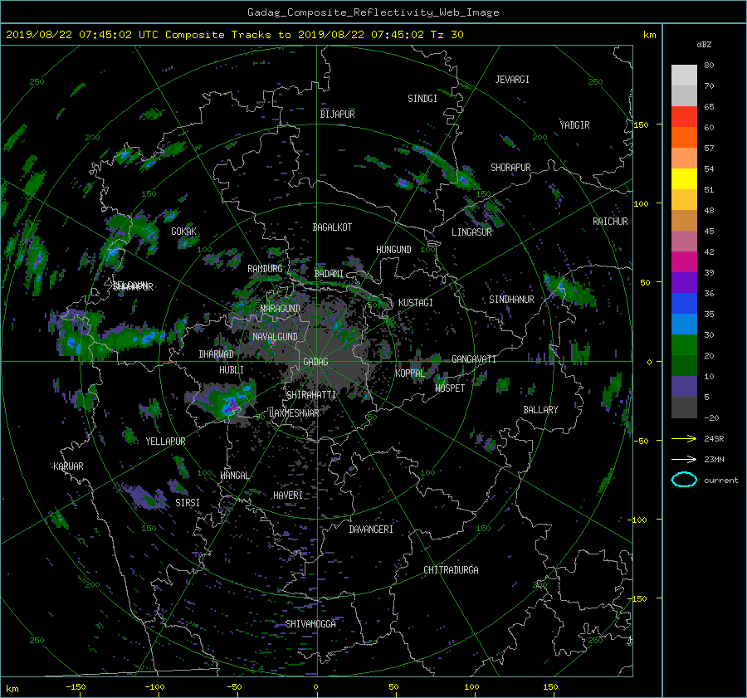Screen dimensions: 747x698
Task: Click the cyan current-track ellipse icon
Action: [684, 480]
